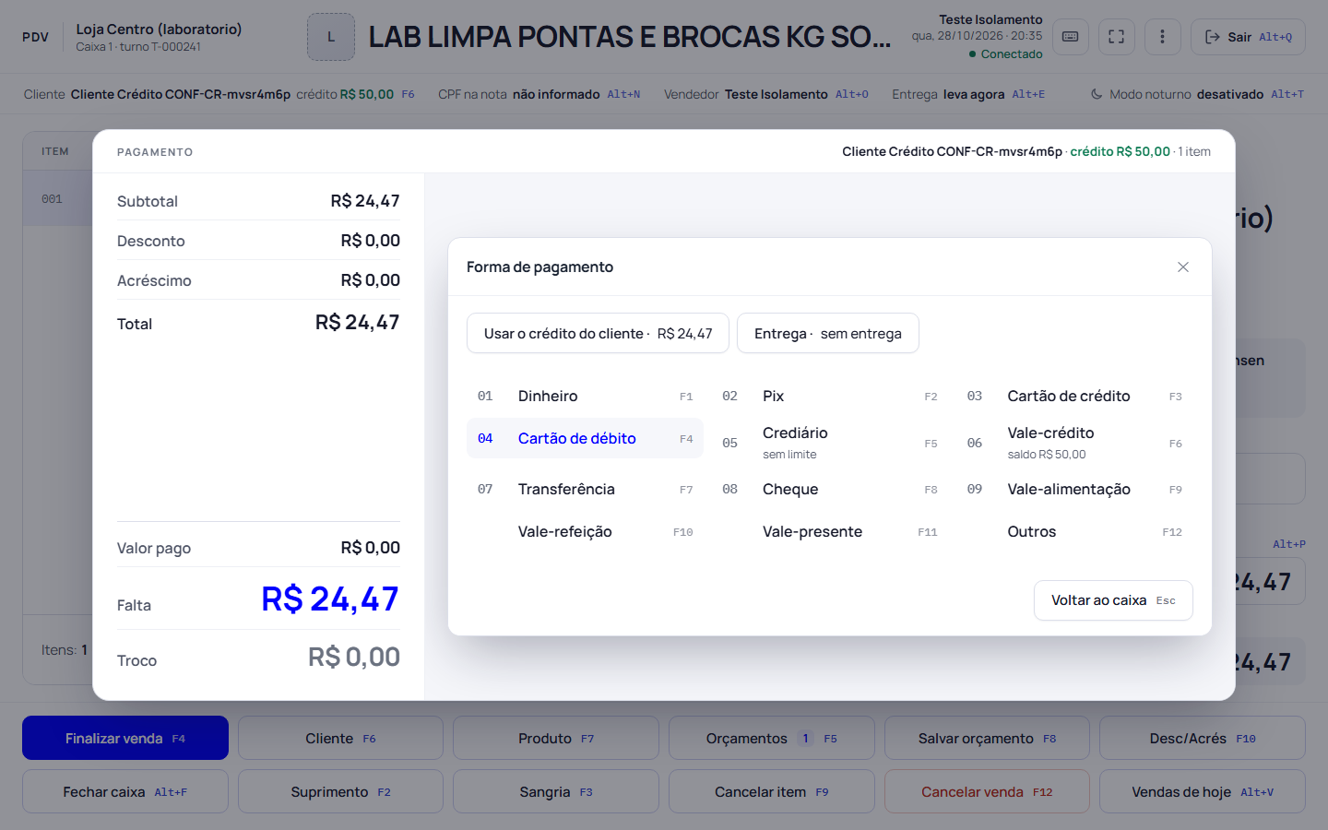This screenshot has height=830, width=1328.
Task: Click Fechar caixa button
Action: click(x=125, y=791)
